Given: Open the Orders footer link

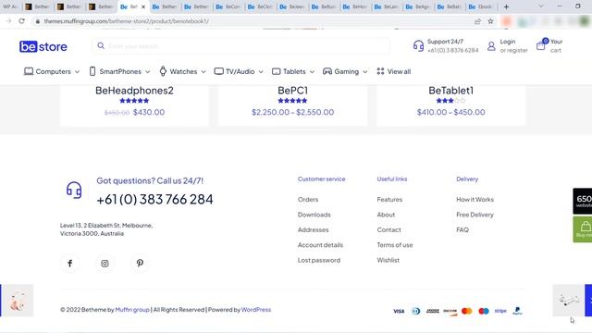Looking at the screenshot, I should tap(308, 200).
